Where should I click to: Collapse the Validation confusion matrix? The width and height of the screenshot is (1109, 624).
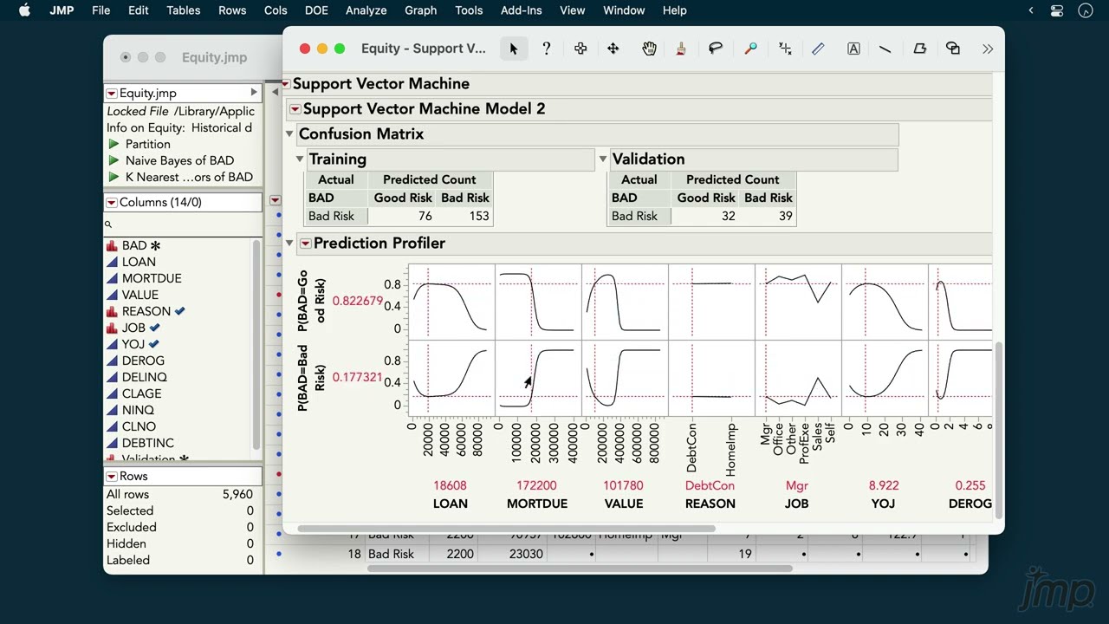[x=603, y=159]
